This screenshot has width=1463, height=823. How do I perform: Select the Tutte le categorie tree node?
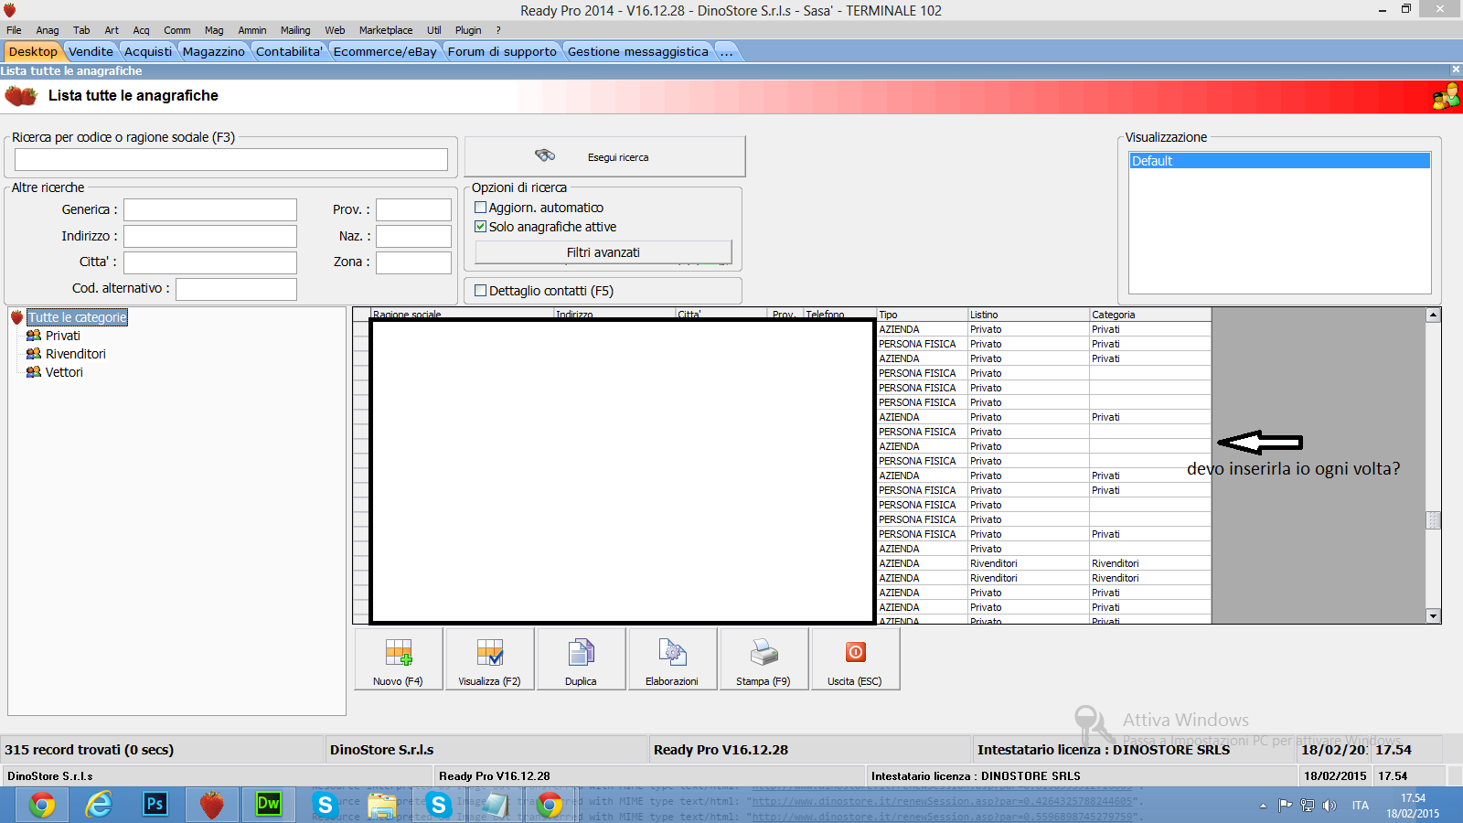77,317
